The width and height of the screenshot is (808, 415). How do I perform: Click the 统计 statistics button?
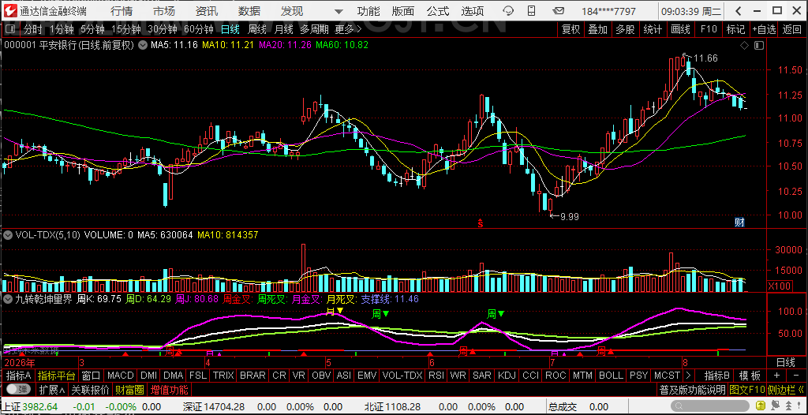coord(653,30)
